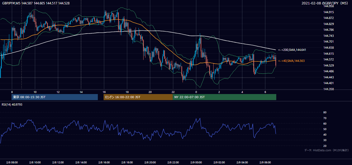Click the HistData.com data source credit
352x165 pixels.
point(327,150)
